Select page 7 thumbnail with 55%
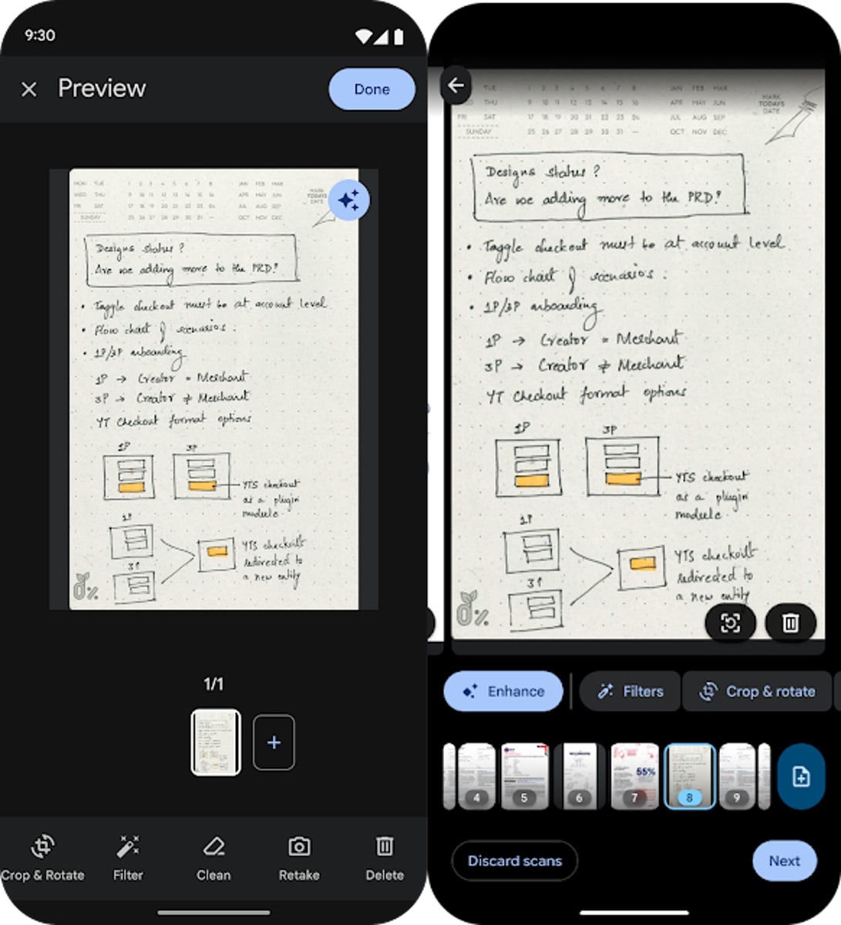Viewport: 841px width, 925px height. [634, 776]
